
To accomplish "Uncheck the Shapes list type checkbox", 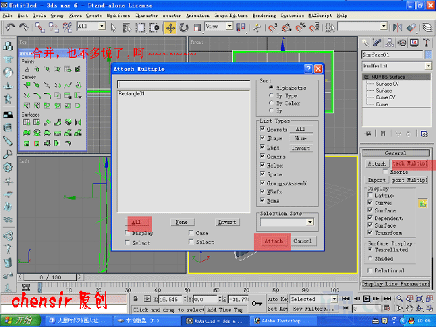I will [263, 138].
